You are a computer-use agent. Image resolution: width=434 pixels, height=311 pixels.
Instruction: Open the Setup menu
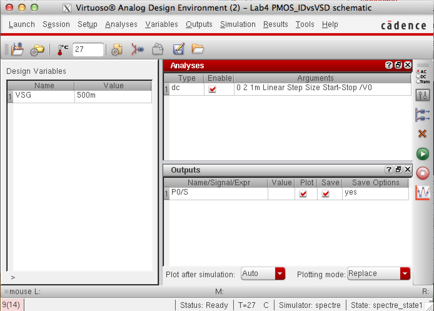[x=88, y=24]
